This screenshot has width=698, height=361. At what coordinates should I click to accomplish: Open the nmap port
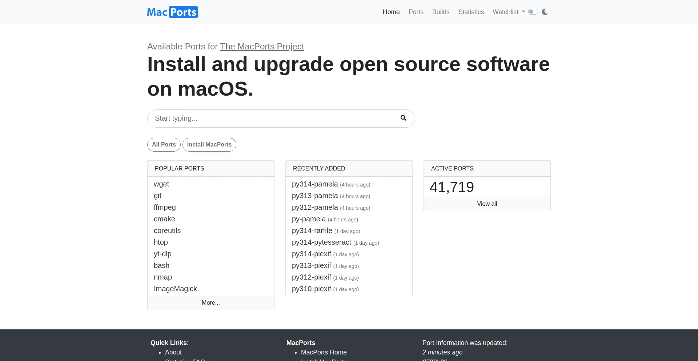163,277
